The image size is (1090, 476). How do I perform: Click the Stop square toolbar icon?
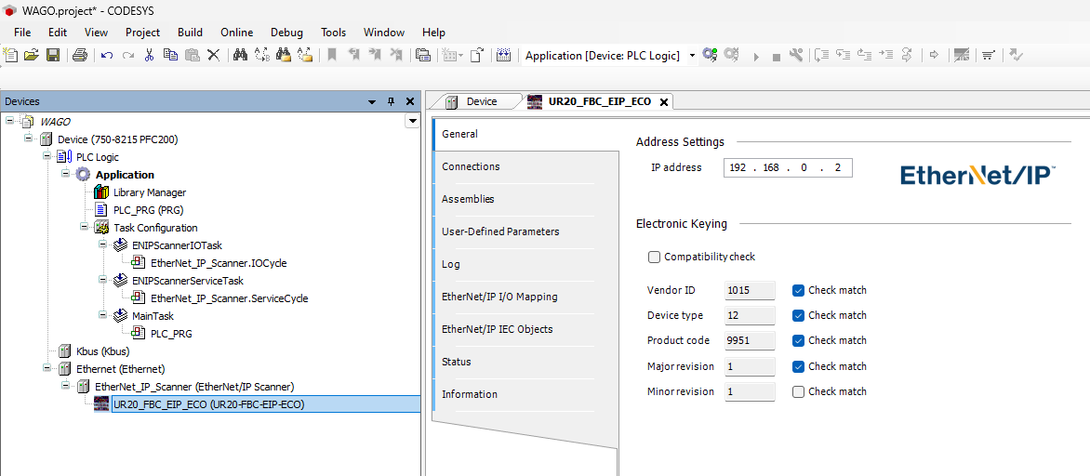click(777, 57)
